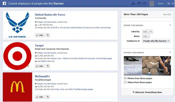The width and height of the screenshot is (175, 102).
Task: Go to Home in the top bar
Action: tap(161, 4)
